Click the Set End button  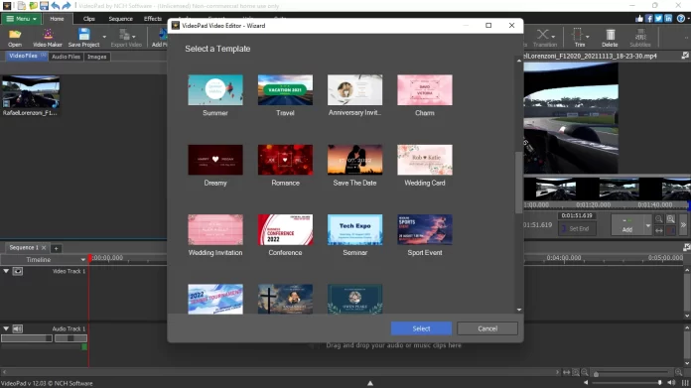[x=577, y=228]
